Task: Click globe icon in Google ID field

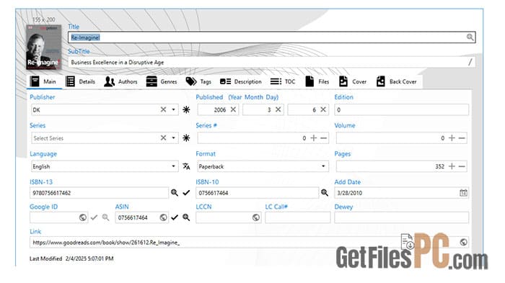Action: click(83, 217)
